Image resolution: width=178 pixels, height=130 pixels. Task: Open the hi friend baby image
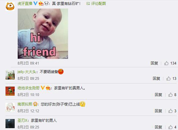43,34
